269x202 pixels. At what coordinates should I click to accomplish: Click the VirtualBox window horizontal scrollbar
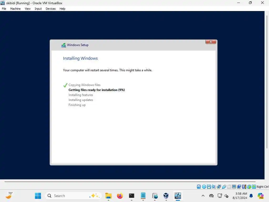[130, 181]
